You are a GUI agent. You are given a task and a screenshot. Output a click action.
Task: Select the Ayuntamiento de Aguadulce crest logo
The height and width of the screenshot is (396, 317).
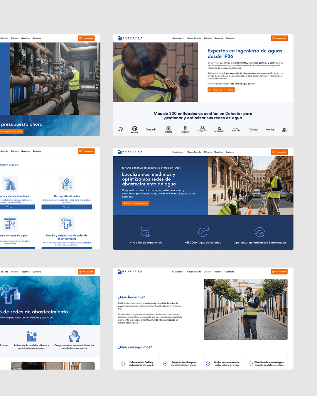pyautogui.click(x=185, y=129)
